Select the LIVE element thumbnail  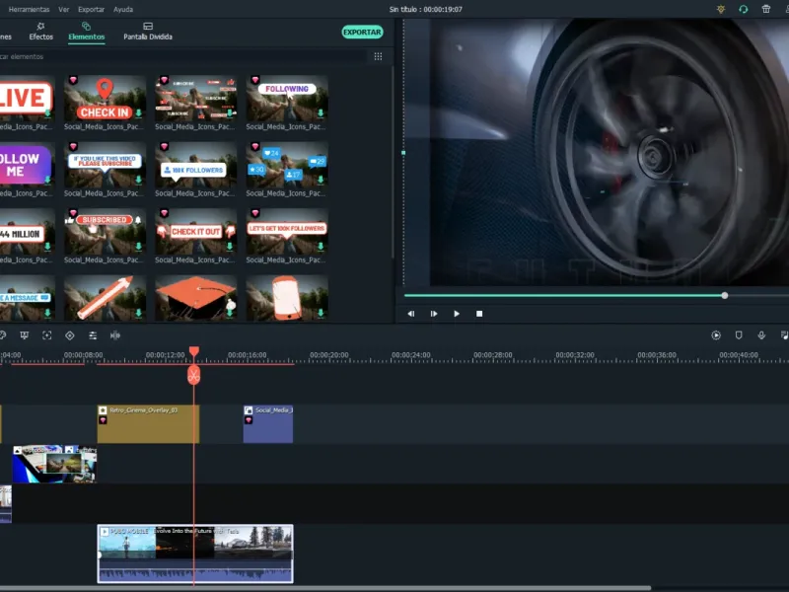click(28, 99)
